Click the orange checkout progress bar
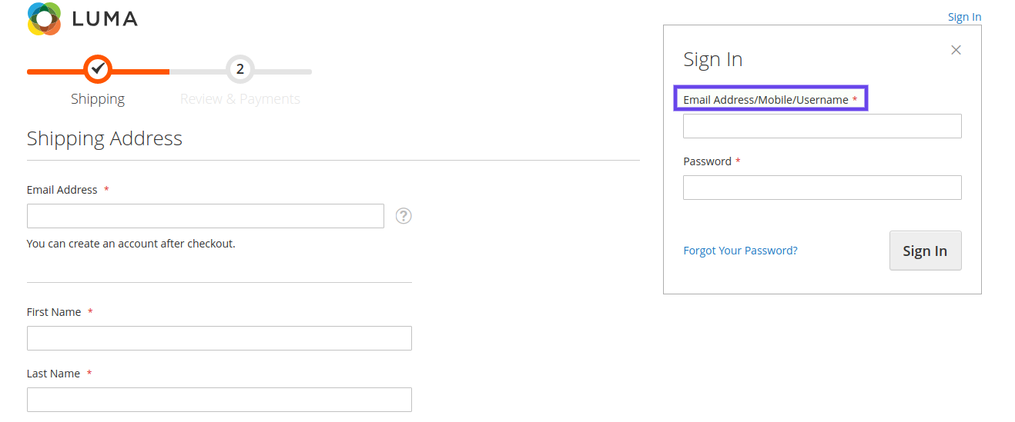The image size is (1015, 422). coord(98,71)
